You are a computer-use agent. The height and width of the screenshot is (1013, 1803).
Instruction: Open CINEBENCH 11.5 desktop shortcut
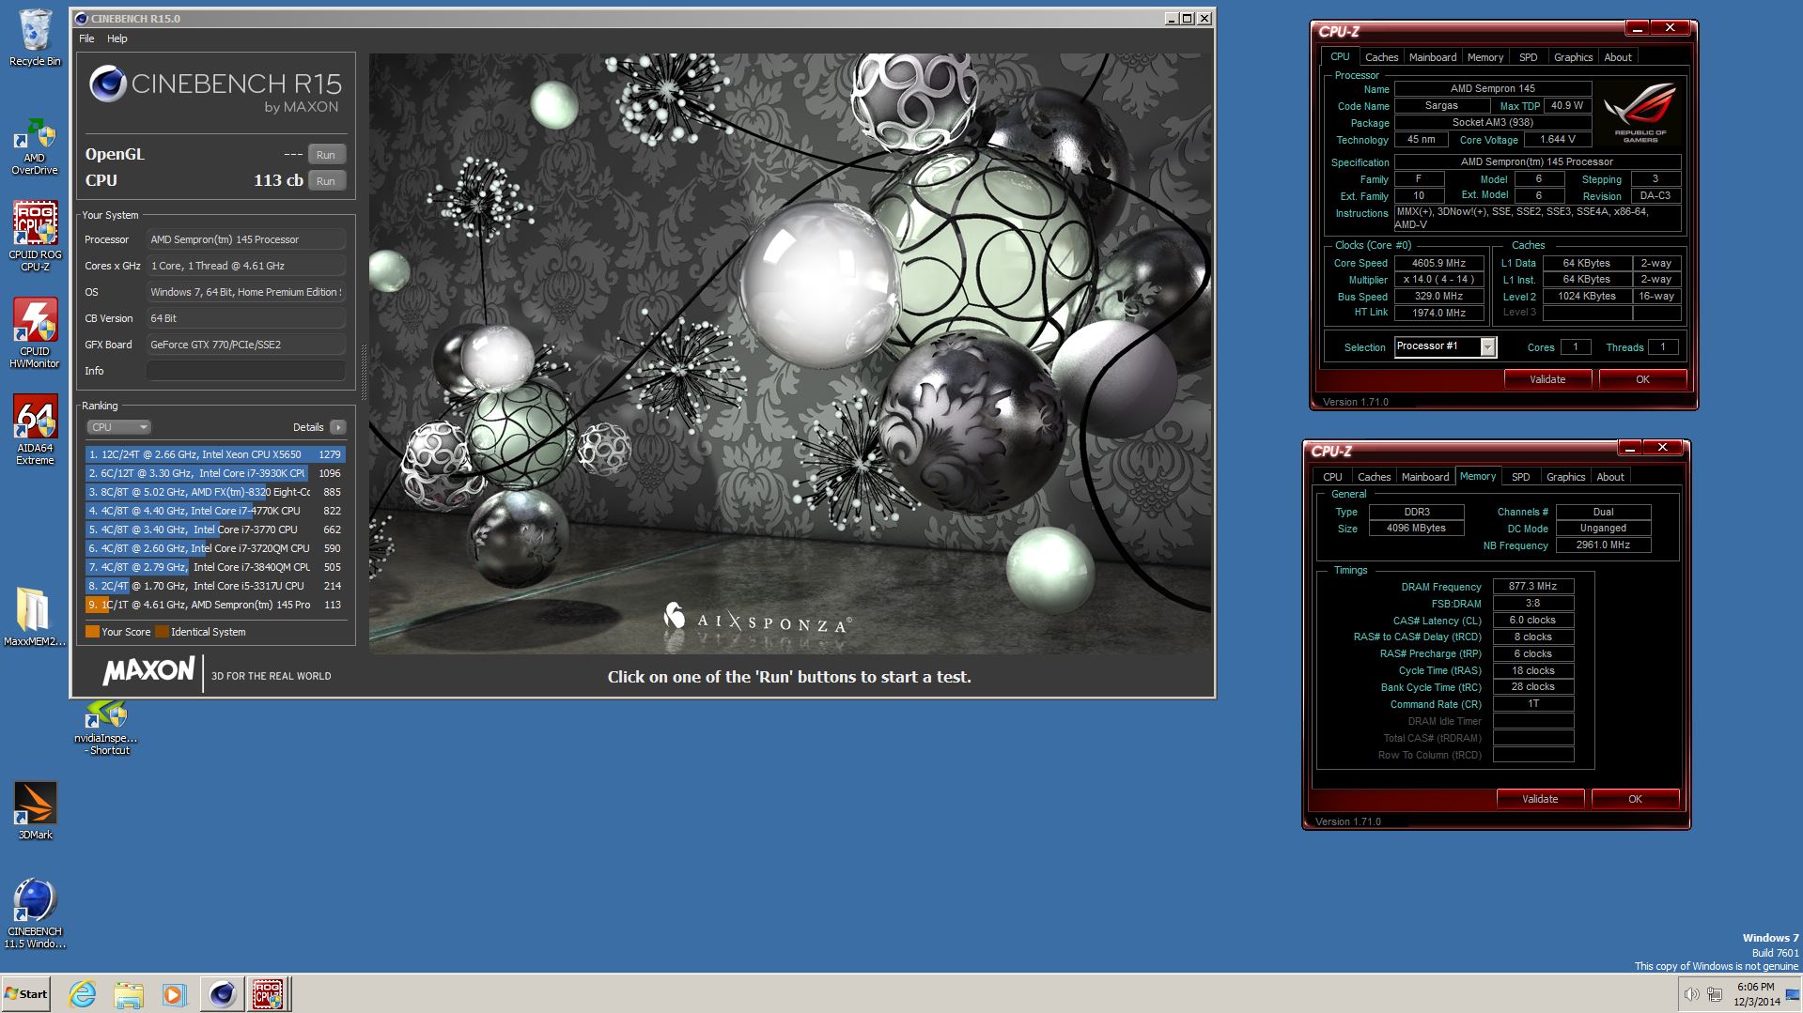(x=35, y=913)
